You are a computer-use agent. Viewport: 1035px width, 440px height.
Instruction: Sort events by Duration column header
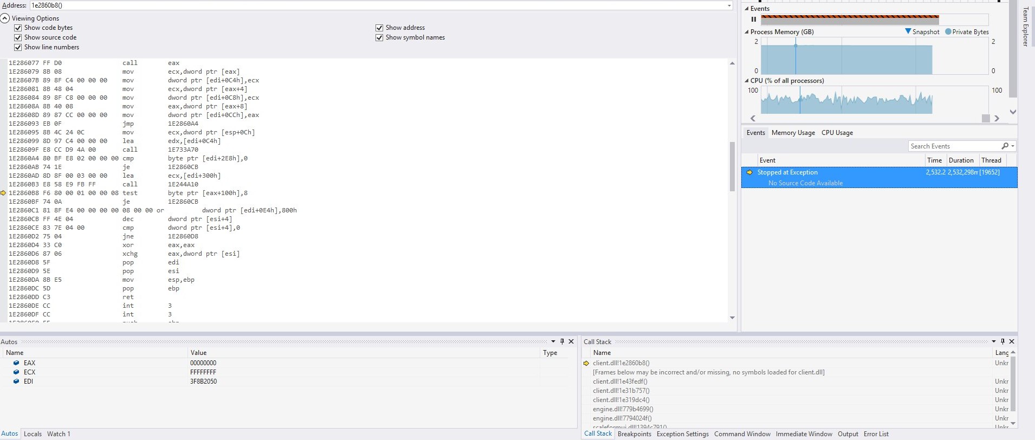pyautogui.click(x=962, y=160)
